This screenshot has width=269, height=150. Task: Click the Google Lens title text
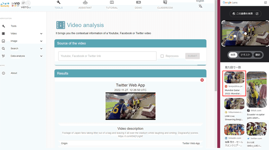click(x=230, y=3)
